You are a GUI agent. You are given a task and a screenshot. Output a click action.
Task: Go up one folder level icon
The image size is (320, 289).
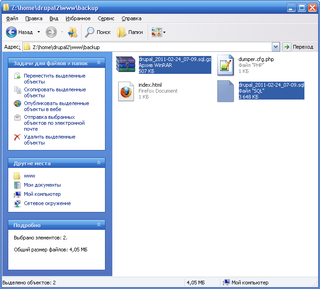tap(72, 32)
